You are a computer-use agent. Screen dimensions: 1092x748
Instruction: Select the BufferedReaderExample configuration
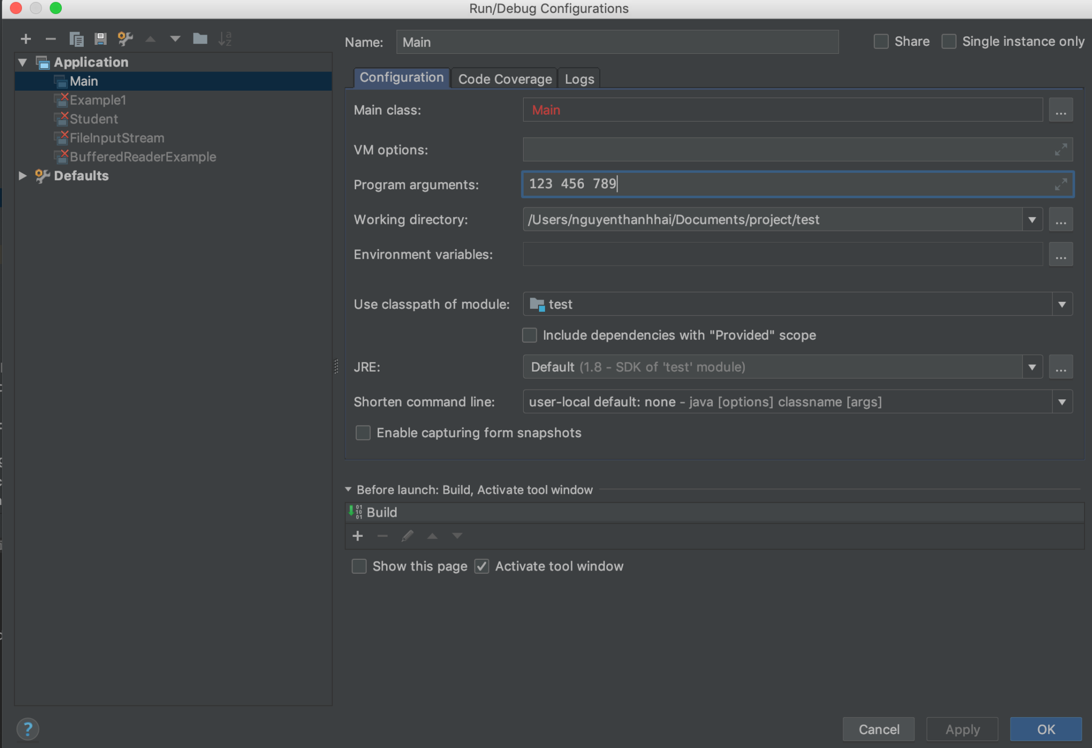[142, 157]
